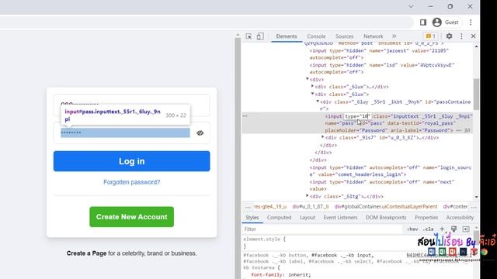497x279 pixels.
Task: Click the element.style rule
Action: coord(264,239)
